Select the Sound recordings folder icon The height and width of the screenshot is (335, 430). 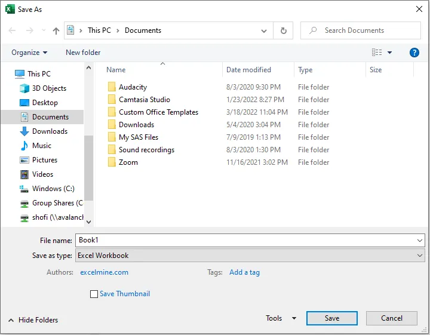click(112, 150)
